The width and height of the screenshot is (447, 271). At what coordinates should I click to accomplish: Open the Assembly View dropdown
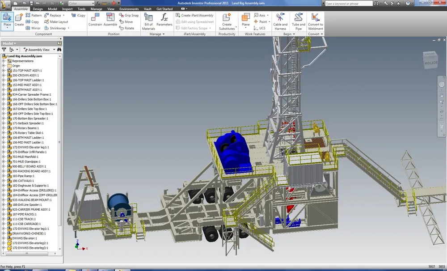pos(54,50)
